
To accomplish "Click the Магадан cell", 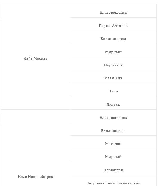I will pos(113,142).
